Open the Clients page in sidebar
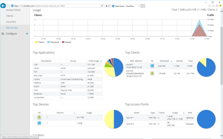 coord(10,16)
